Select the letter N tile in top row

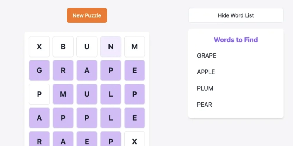tap(111, 47)
